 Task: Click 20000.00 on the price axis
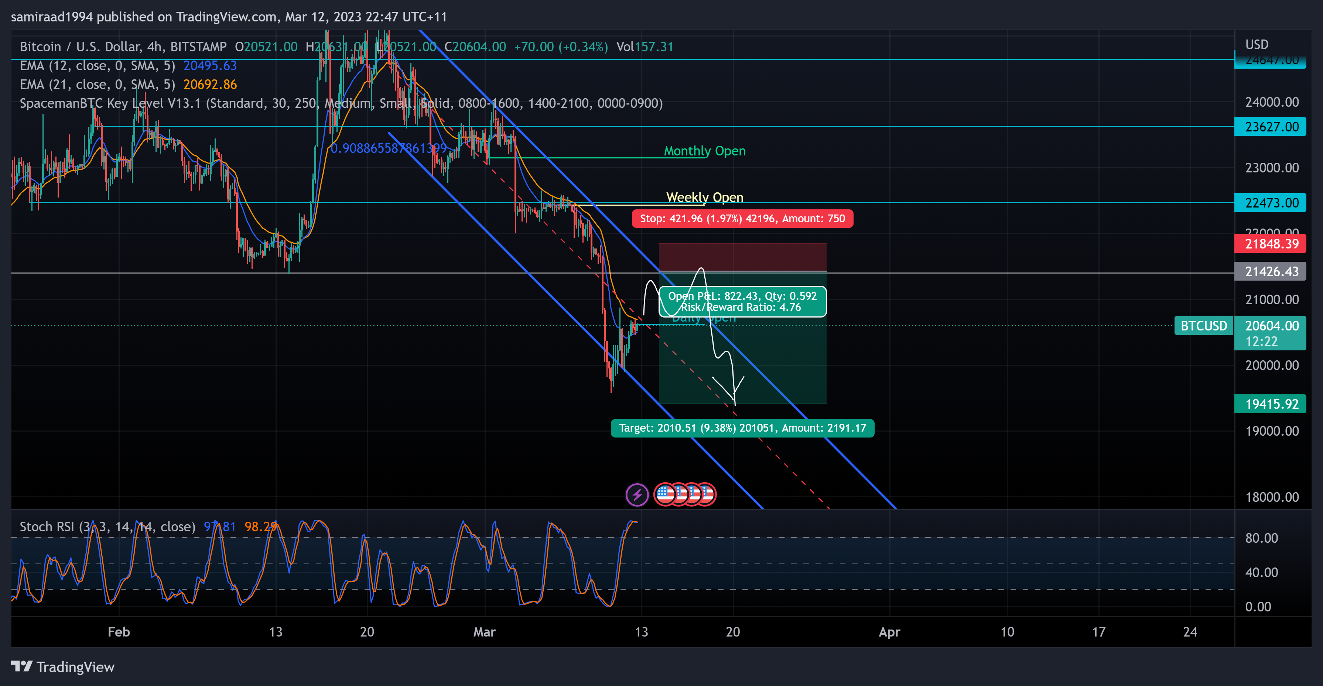tap(1272, 366)
